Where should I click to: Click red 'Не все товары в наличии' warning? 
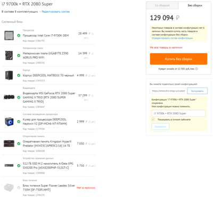coord(166,48)
